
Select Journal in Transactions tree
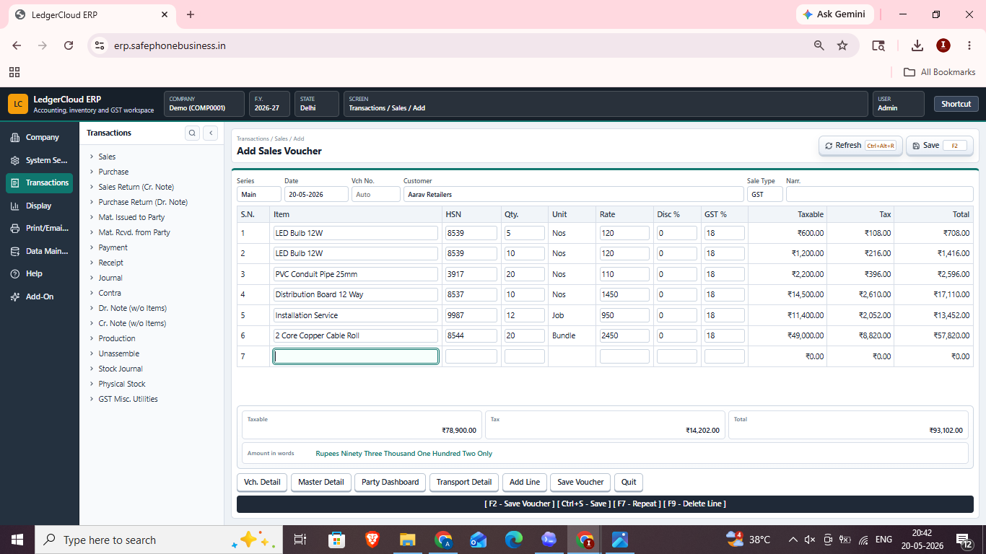110,278
